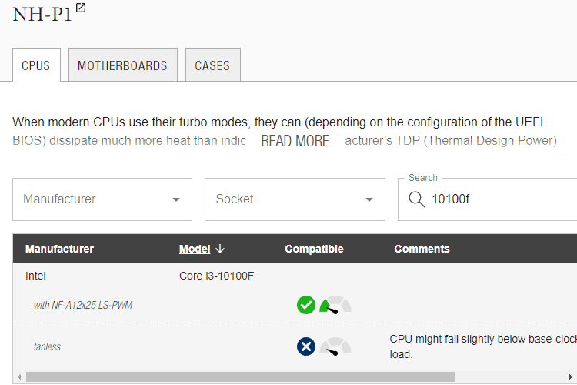
Task: Click the Comments column header
Action: [422, 249]
